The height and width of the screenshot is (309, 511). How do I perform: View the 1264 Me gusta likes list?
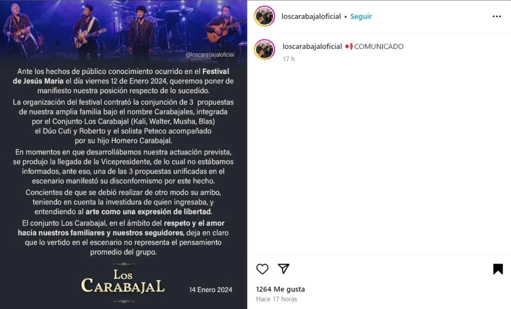[x=280, y=289]
